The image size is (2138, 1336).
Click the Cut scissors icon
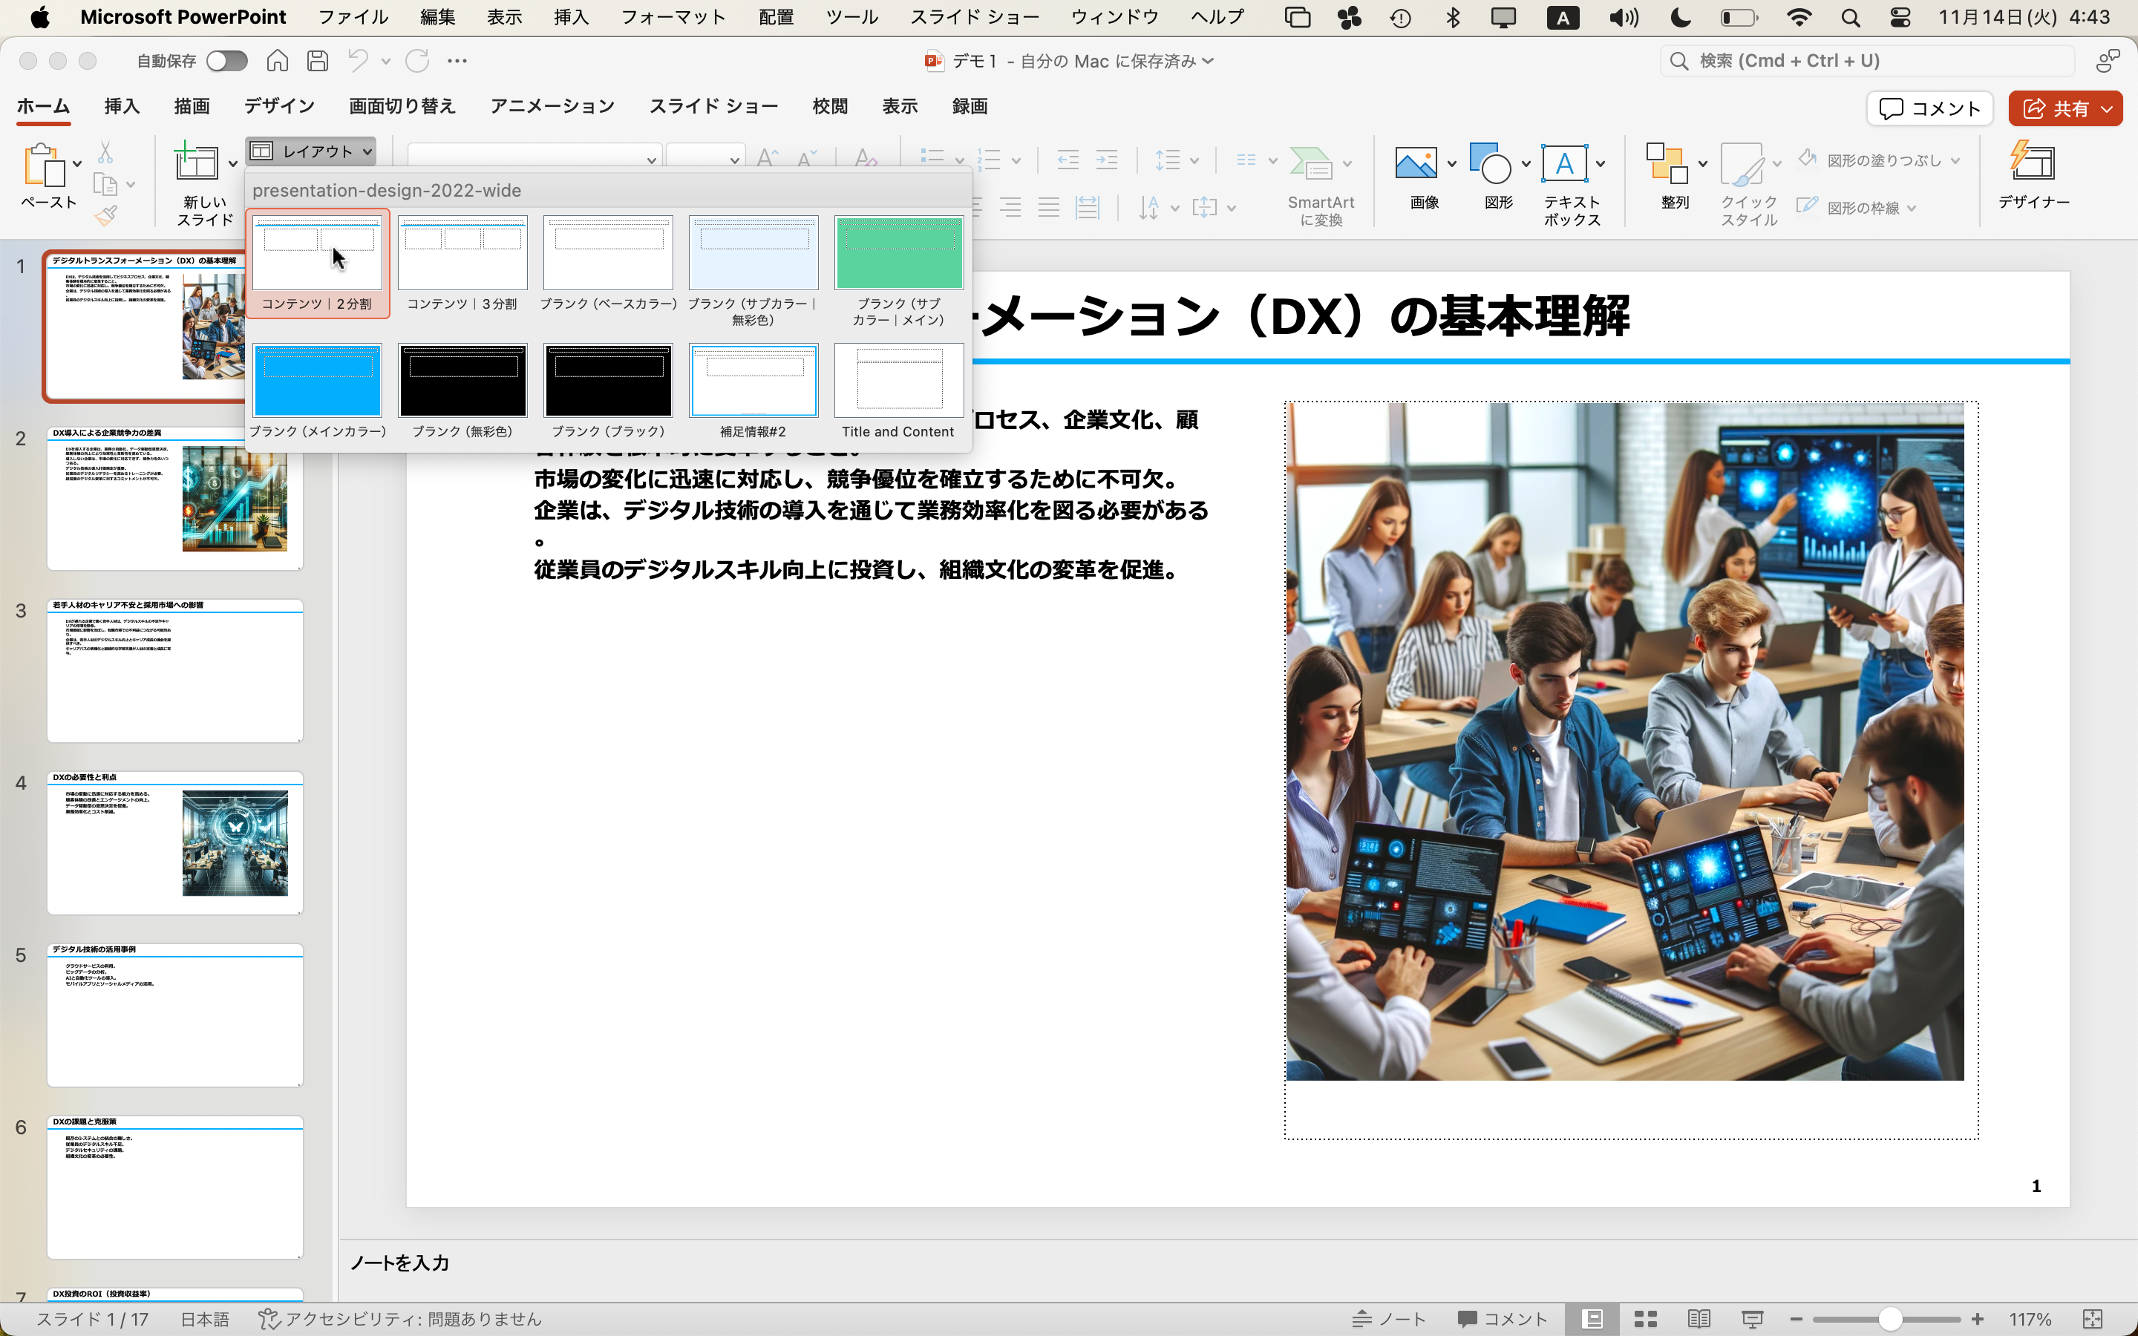105,153
